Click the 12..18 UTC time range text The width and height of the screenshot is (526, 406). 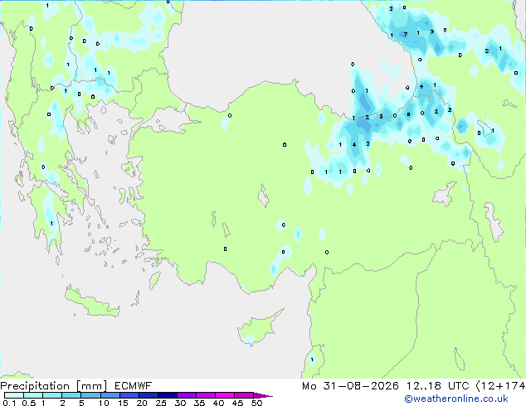tap(438, 386)
